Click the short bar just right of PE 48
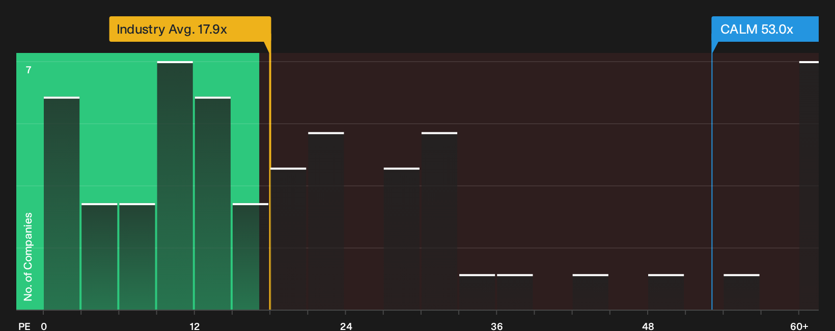Screen dimensions: 835x331 tap(666, 292)
